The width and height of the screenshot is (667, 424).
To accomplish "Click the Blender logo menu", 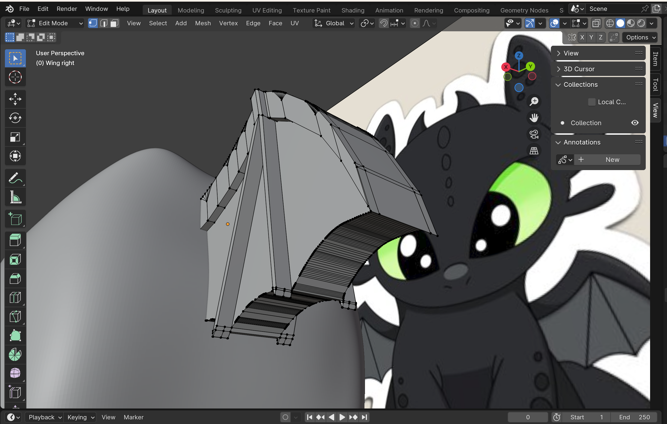I will [x=10, y=9].
